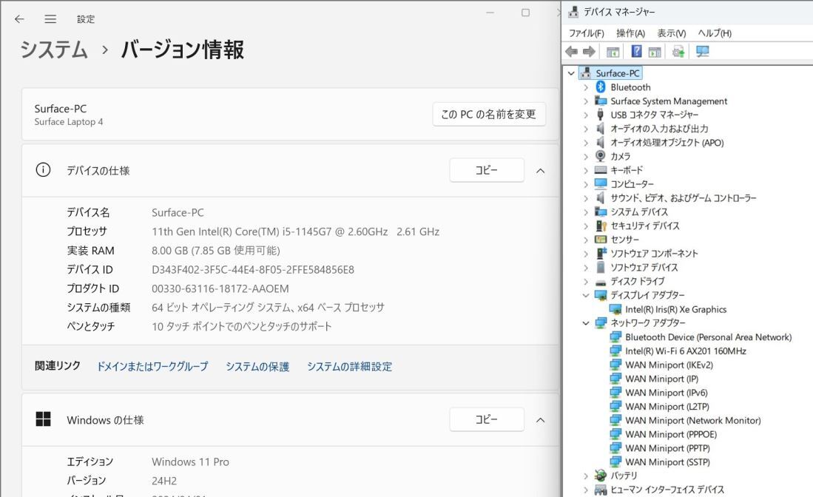Click コピー button for Windows の仕様
Image resolution: width=813 pixels, height=497 pixels.
(x=487, y=419)
